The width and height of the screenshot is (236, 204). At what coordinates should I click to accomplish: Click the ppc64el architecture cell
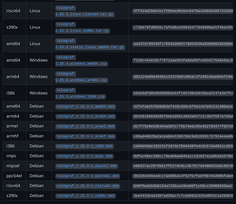click(14, 176)
